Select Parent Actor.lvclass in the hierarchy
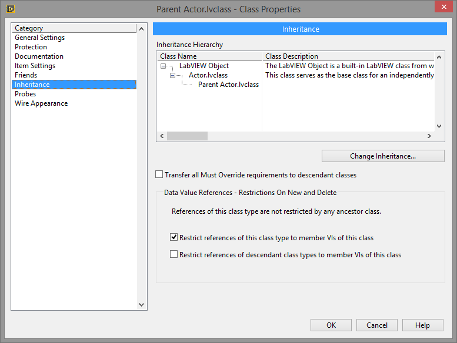 pos(228,85)
